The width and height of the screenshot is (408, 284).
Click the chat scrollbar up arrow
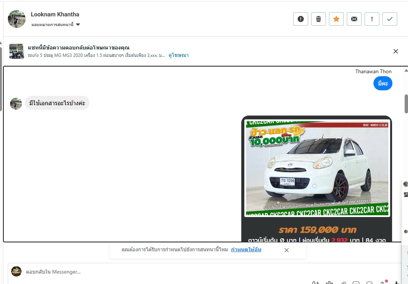pyautogui.click(x=406, y=70)
